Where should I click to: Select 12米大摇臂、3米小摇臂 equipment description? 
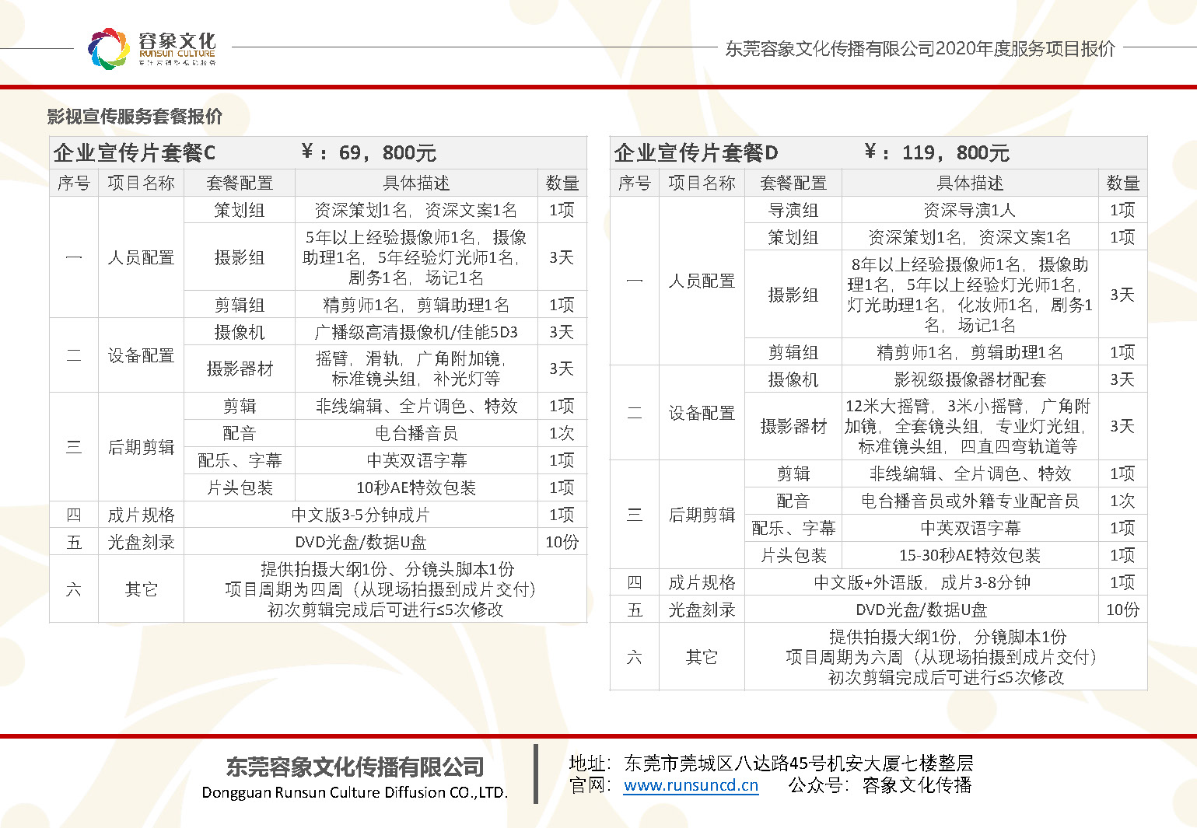[x=970, y=426]
